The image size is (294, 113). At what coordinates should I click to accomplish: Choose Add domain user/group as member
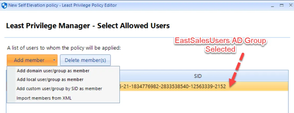pos(53,71)
